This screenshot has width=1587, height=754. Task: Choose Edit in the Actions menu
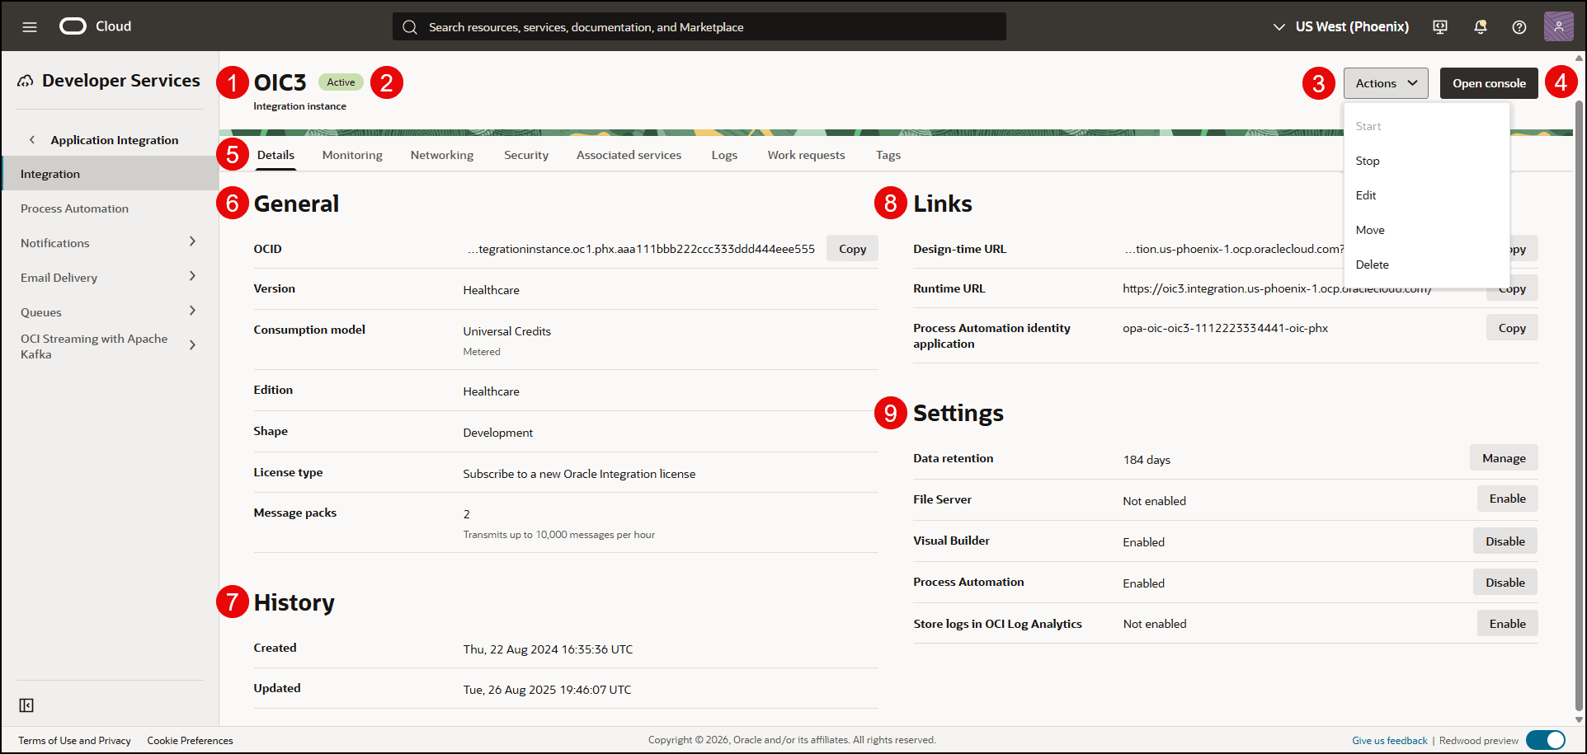[x=1427, y=195]
